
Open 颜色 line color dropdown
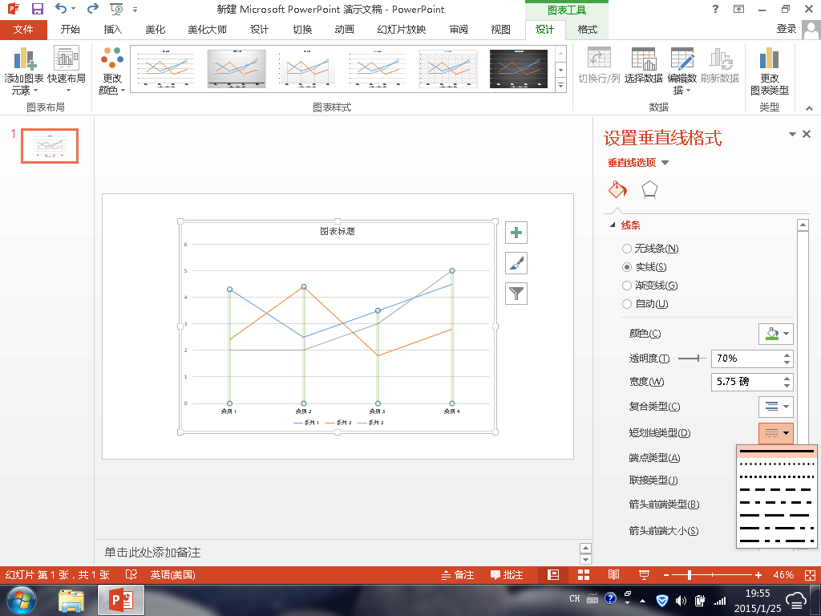(775, 334)
